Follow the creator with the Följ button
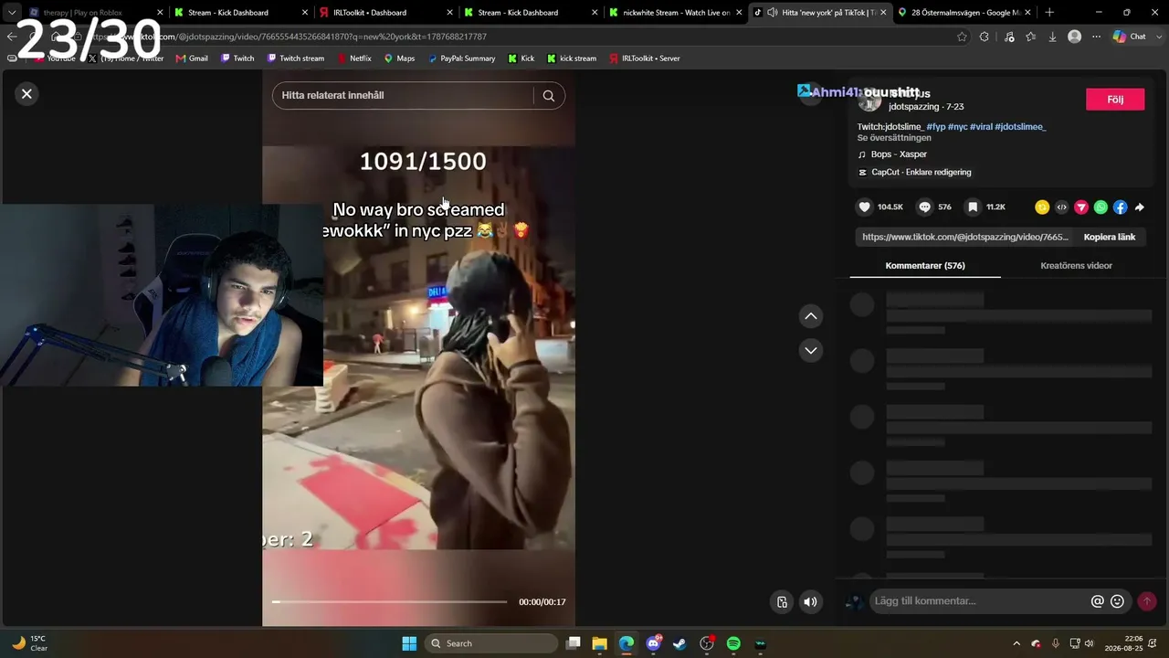 [x=1115, y=100]
